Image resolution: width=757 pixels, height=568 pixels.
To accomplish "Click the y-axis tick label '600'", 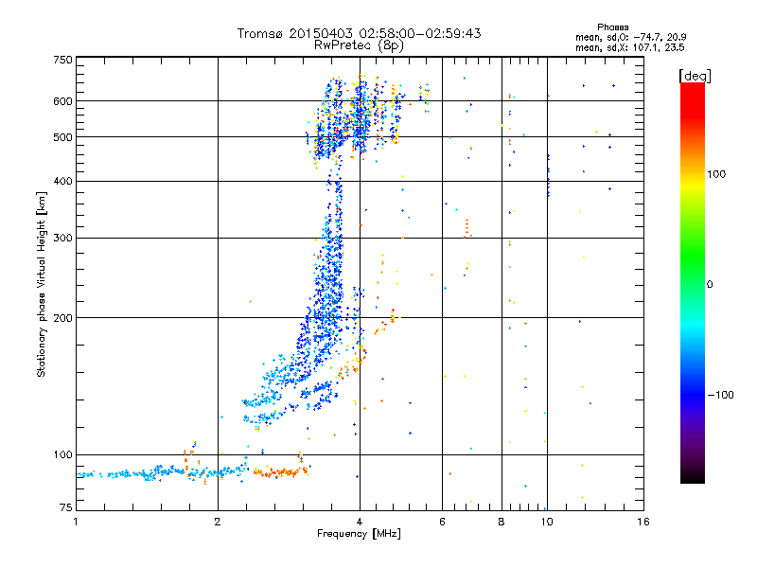I will 62,101.
